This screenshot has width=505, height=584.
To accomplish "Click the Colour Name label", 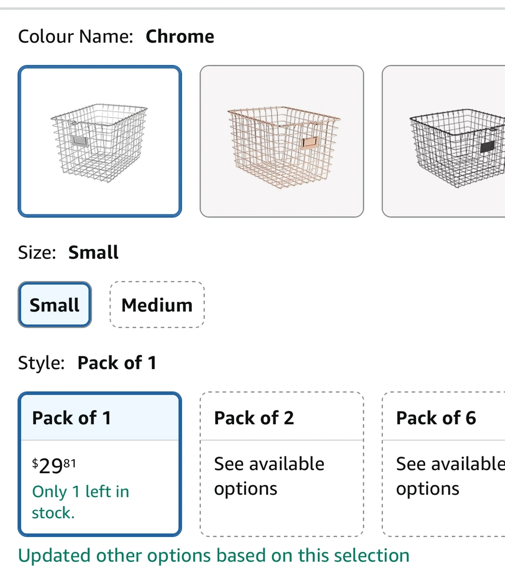I will [76, 36].
